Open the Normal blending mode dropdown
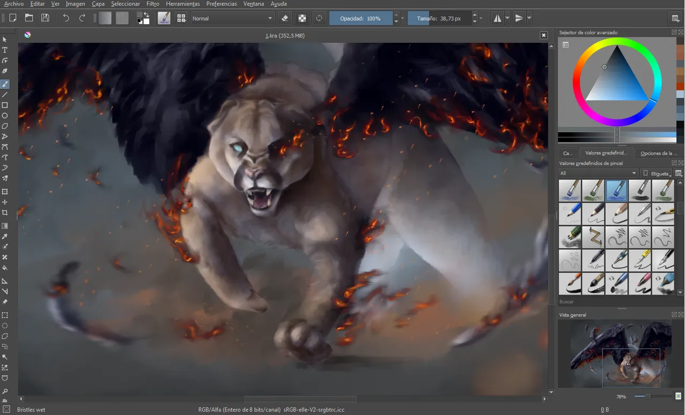The width and height of the screenshot is (685, 415). (x=233, y=18)
